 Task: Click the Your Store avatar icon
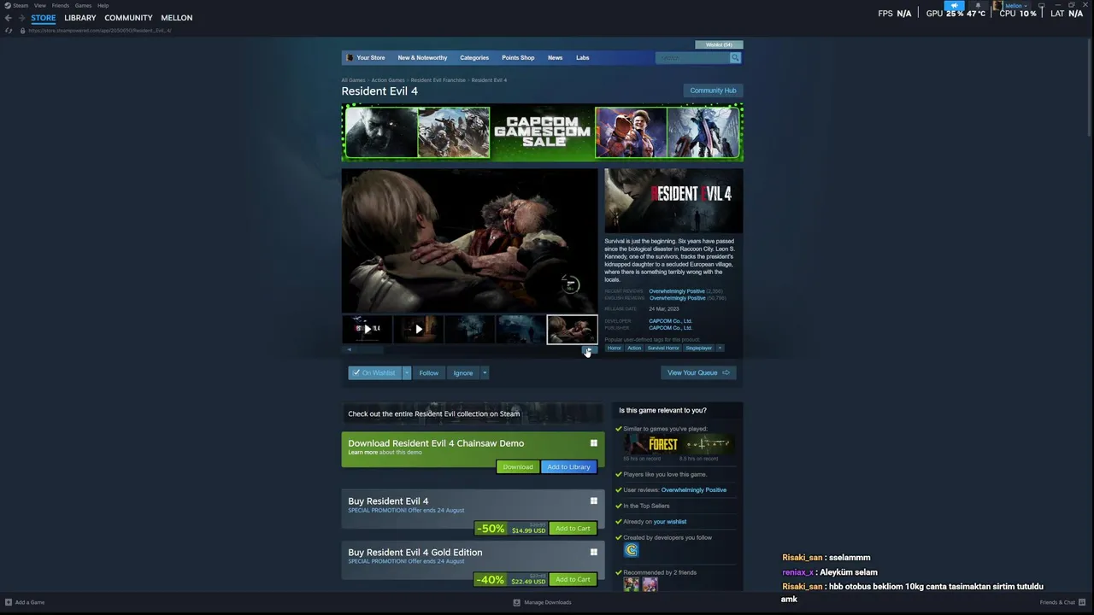click(x=350, y=57)
